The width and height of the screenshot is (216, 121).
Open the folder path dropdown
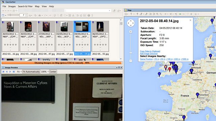[109, 10]
